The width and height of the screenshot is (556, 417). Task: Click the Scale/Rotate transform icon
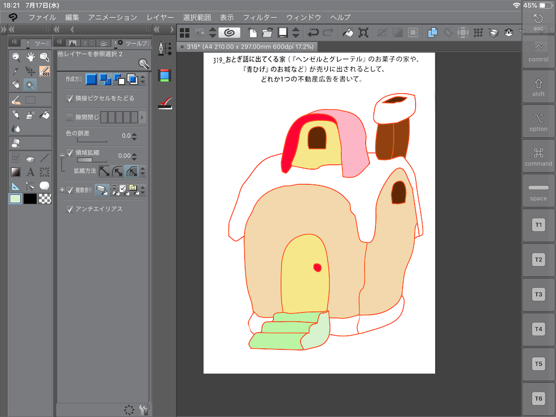pos(363,33)
